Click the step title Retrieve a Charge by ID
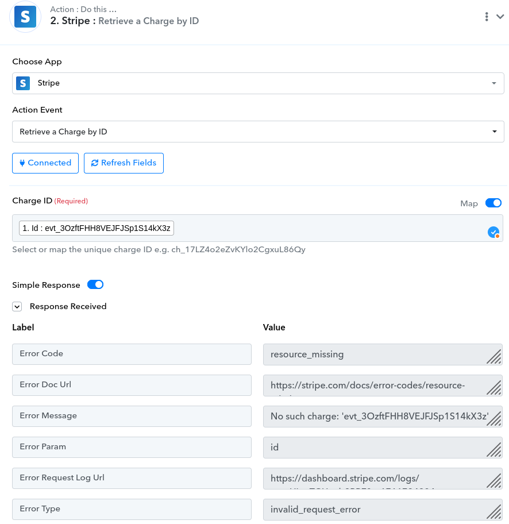 (148, 21)
